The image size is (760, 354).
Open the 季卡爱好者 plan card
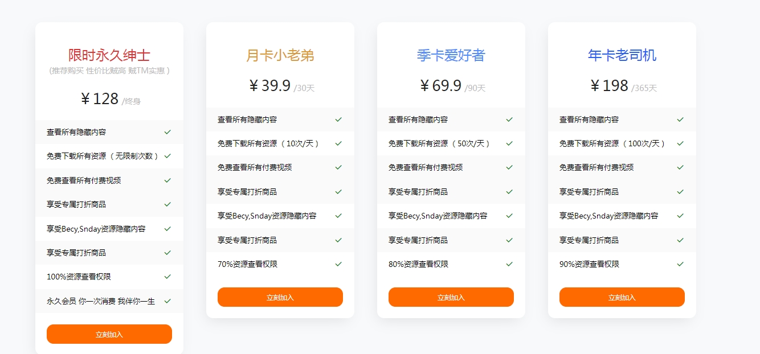point(451,55)
